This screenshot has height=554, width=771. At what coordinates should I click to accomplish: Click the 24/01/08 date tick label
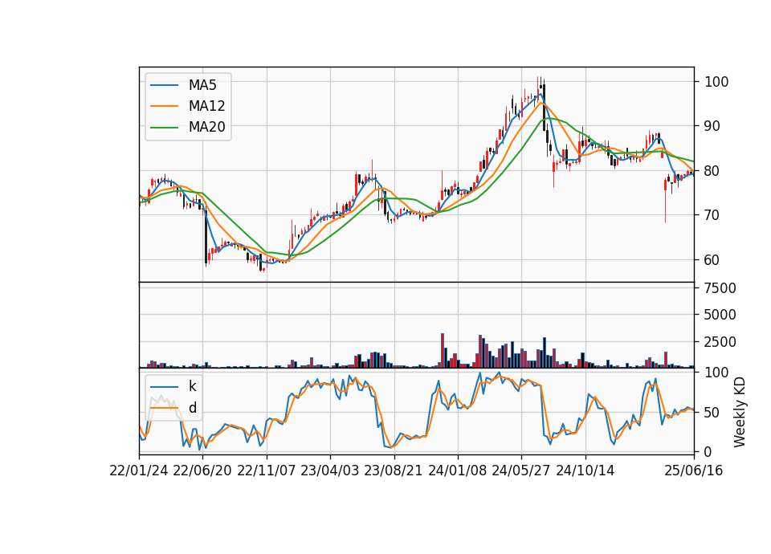tap(457, 470)
